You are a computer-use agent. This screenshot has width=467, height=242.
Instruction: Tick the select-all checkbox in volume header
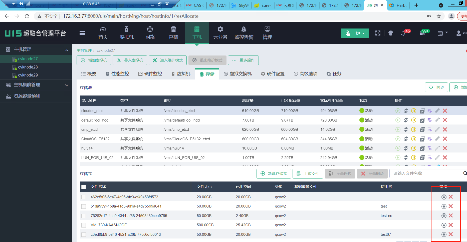pos(84,187)
